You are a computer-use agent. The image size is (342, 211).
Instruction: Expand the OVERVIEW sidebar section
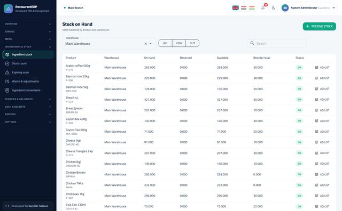(28, 24)
